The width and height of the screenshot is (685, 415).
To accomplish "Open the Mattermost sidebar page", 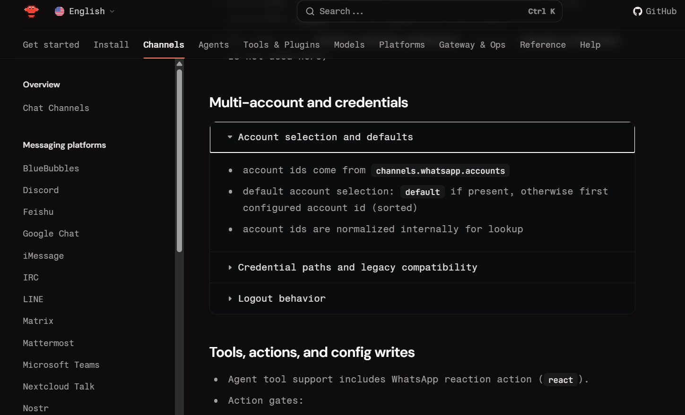I will tap(48, 343).
